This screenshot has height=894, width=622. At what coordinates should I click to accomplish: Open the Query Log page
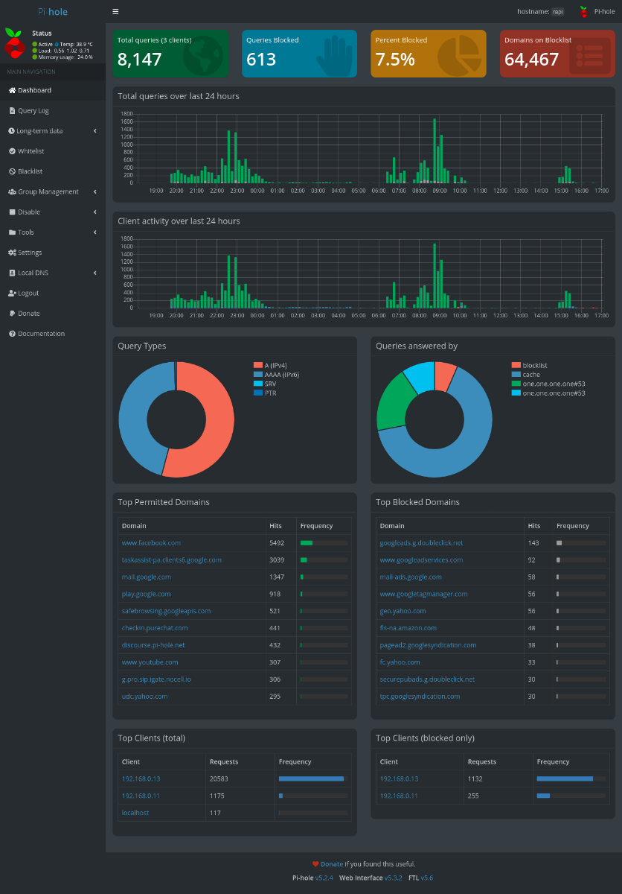coord(53,110)
